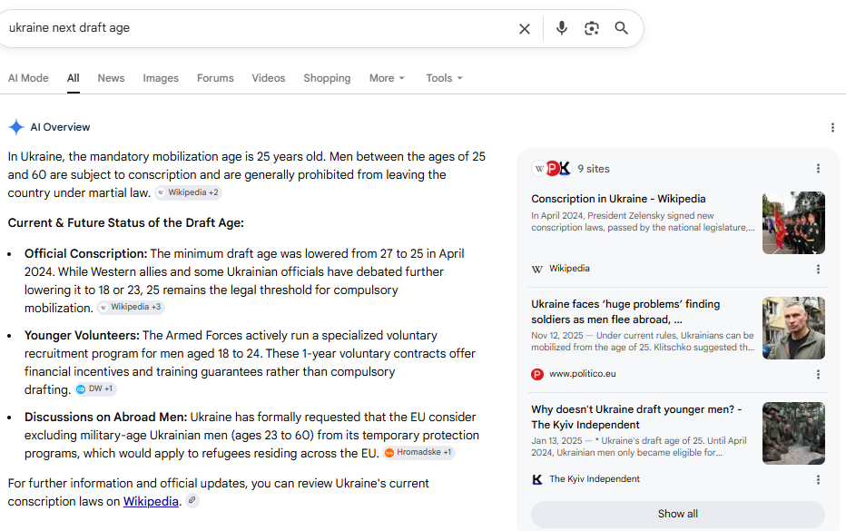Clear the search query with the X icon
846x531 pixels.
point(525,29)
